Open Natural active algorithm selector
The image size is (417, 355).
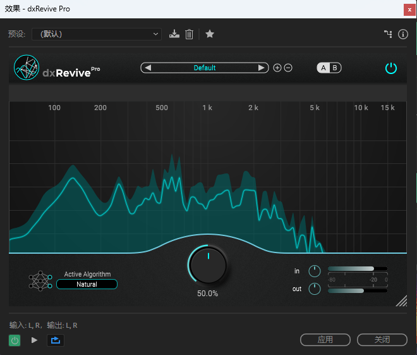click(87, 284)
